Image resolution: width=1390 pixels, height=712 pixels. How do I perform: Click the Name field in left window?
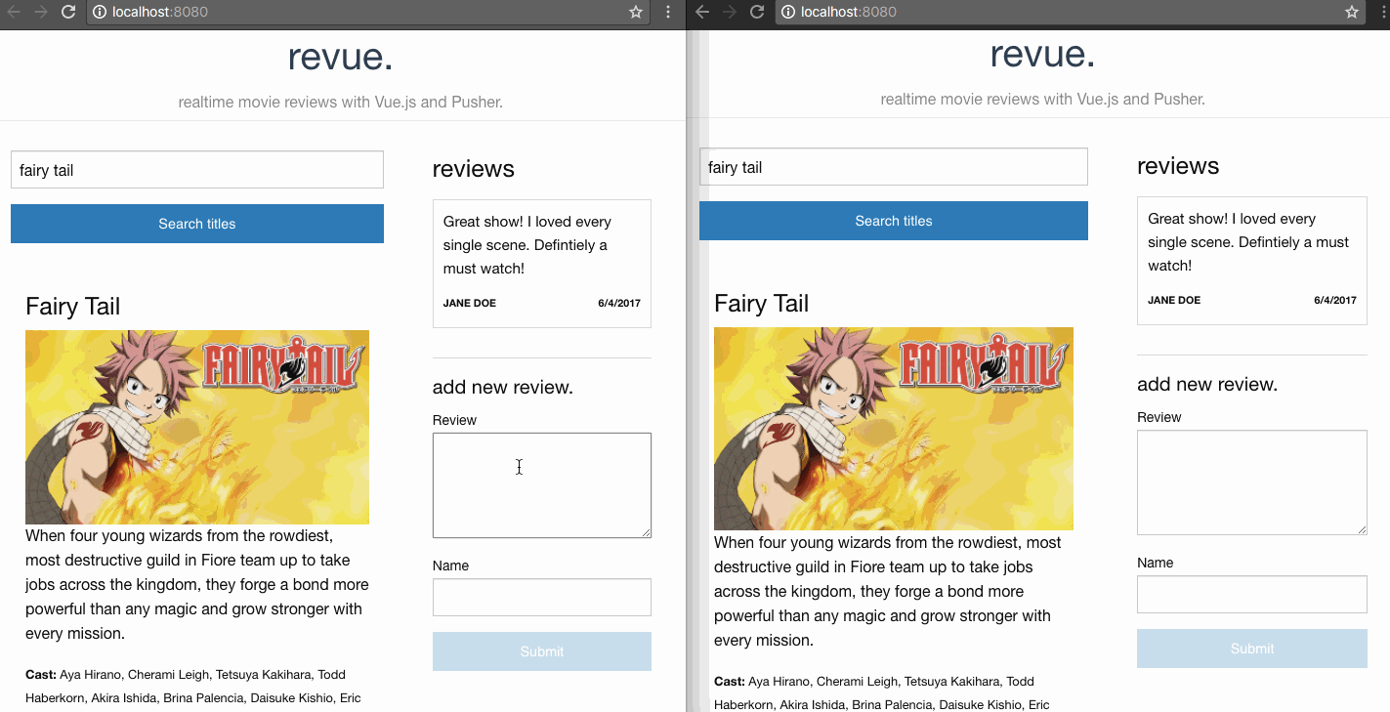click(541, 598)
